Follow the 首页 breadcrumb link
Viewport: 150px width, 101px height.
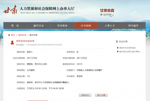[13, 35]
